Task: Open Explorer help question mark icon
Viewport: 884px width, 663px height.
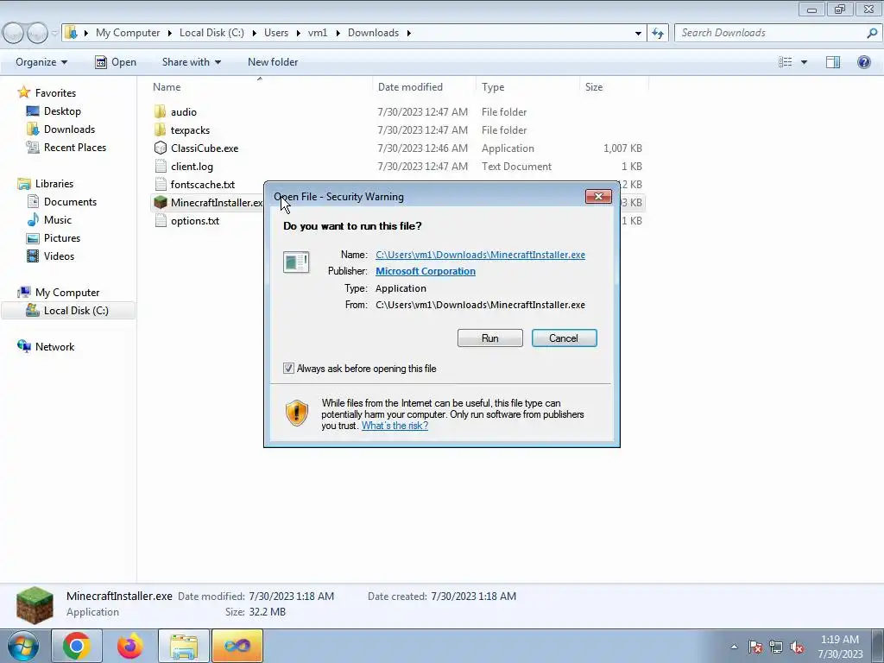Action: click(x=863, y=62)
